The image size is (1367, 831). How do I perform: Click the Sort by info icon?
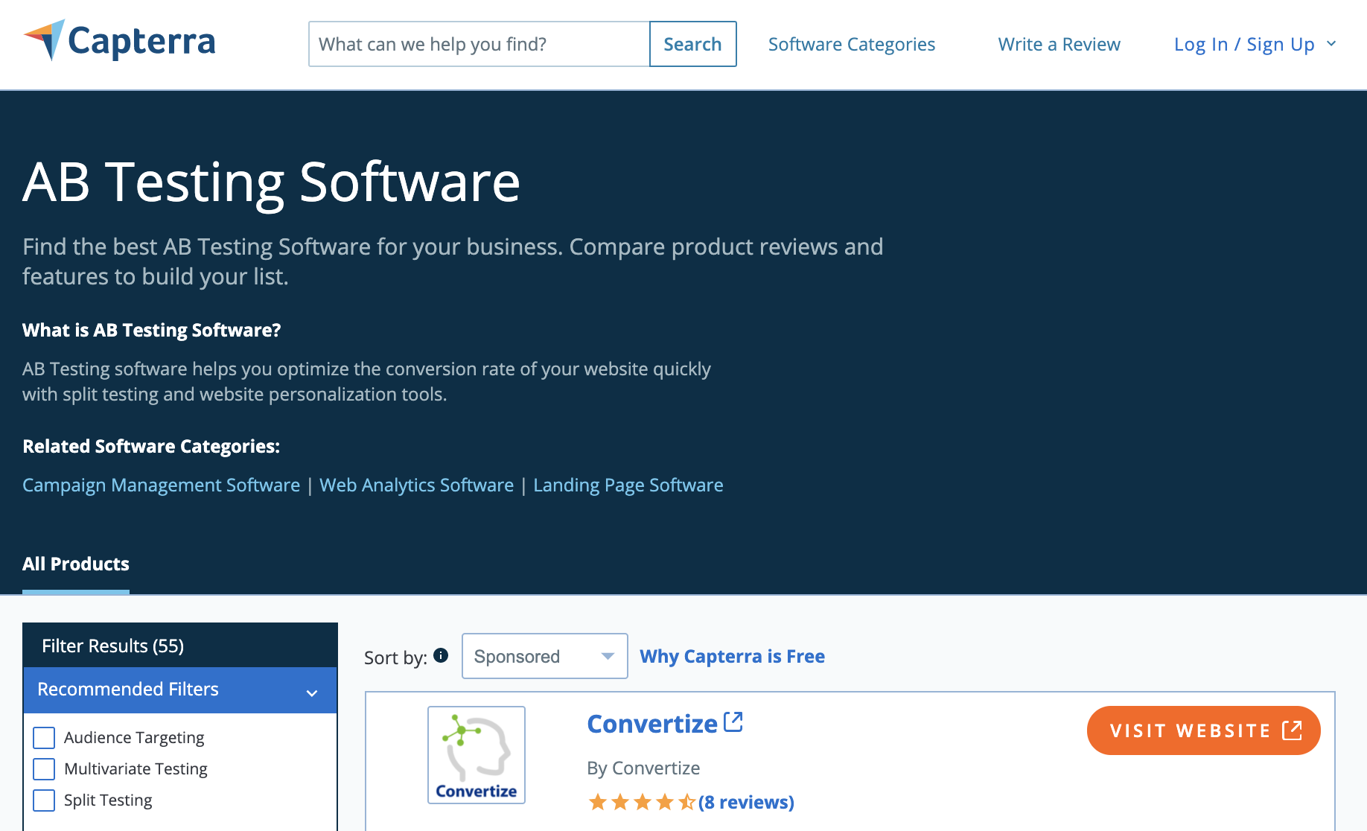441,655
